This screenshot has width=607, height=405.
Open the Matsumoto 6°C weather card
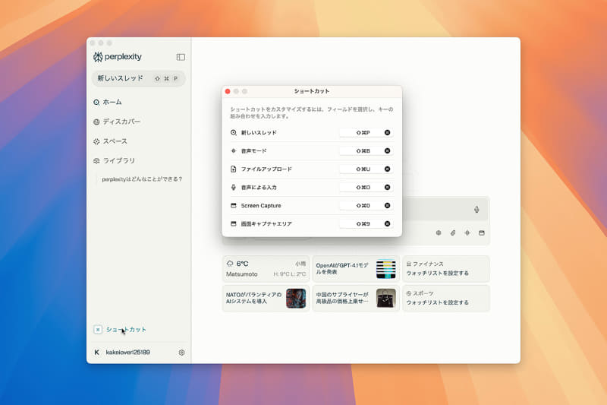(x=266, y=268)
